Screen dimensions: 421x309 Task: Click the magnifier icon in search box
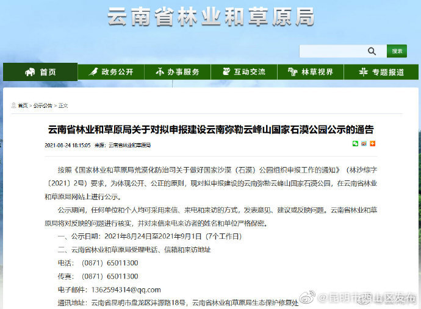click(x=372, y=51)
